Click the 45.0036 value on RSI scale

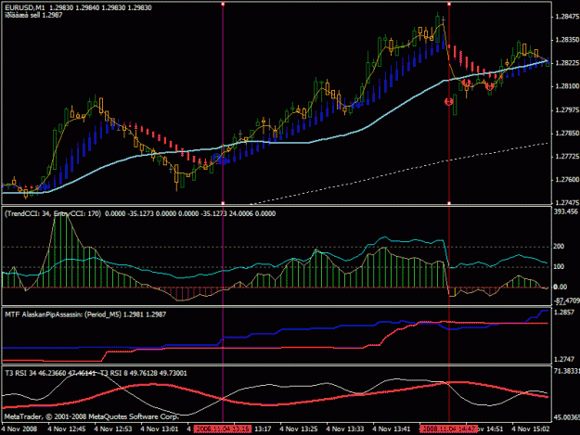point(566,417)
